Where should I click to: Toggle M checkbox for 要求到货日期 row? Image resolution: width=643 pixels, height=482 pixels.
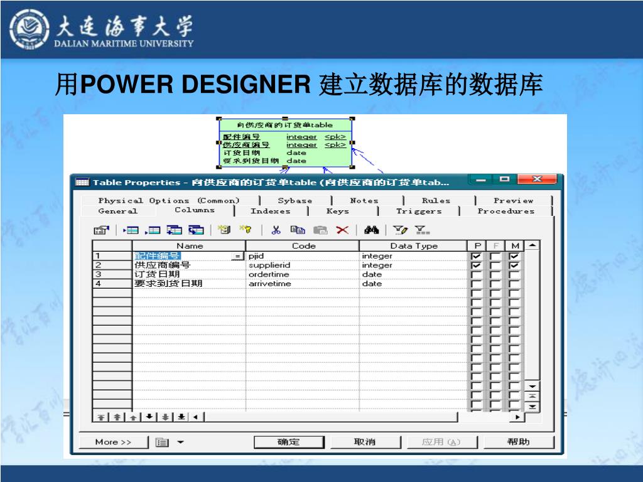(x=514, y=284)
